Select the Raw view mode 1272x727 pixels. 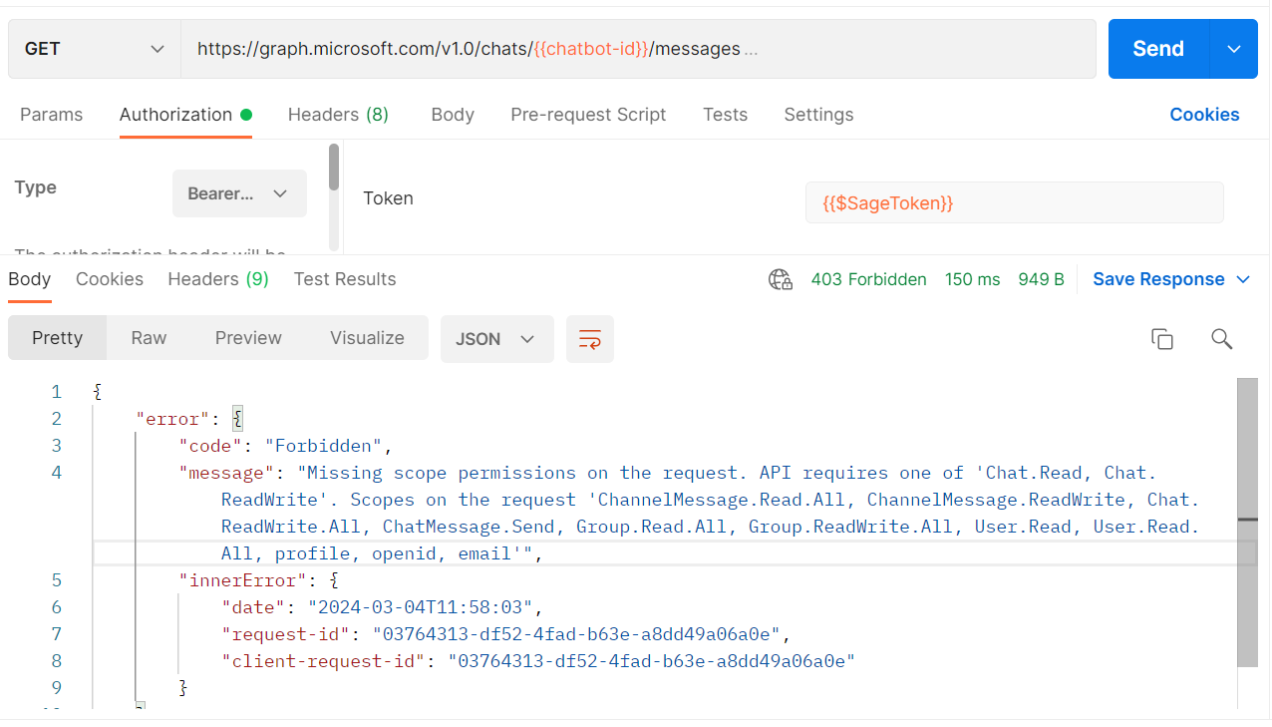[x=149, y=338]
